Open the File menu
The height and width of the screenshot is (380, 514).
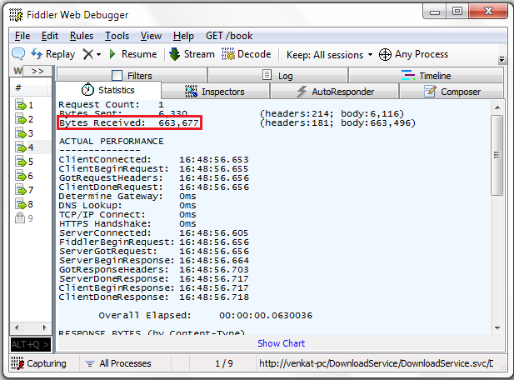tap(22, 36)
